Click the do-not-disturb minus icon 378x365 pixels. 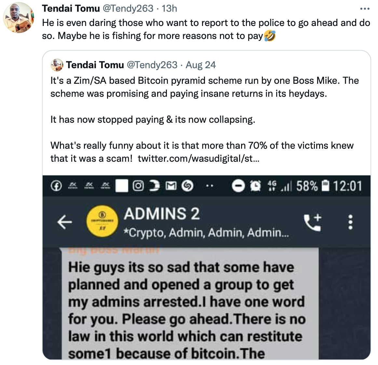coord(238,186)
